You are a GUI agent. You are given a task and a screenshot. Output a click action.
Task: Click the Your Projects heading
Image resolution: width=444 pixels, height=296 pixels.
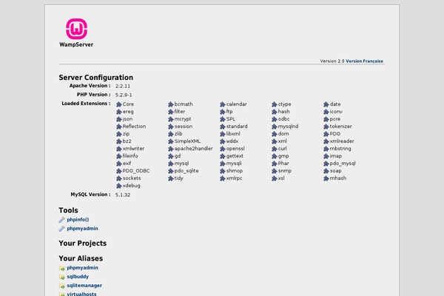coord(83,243)
